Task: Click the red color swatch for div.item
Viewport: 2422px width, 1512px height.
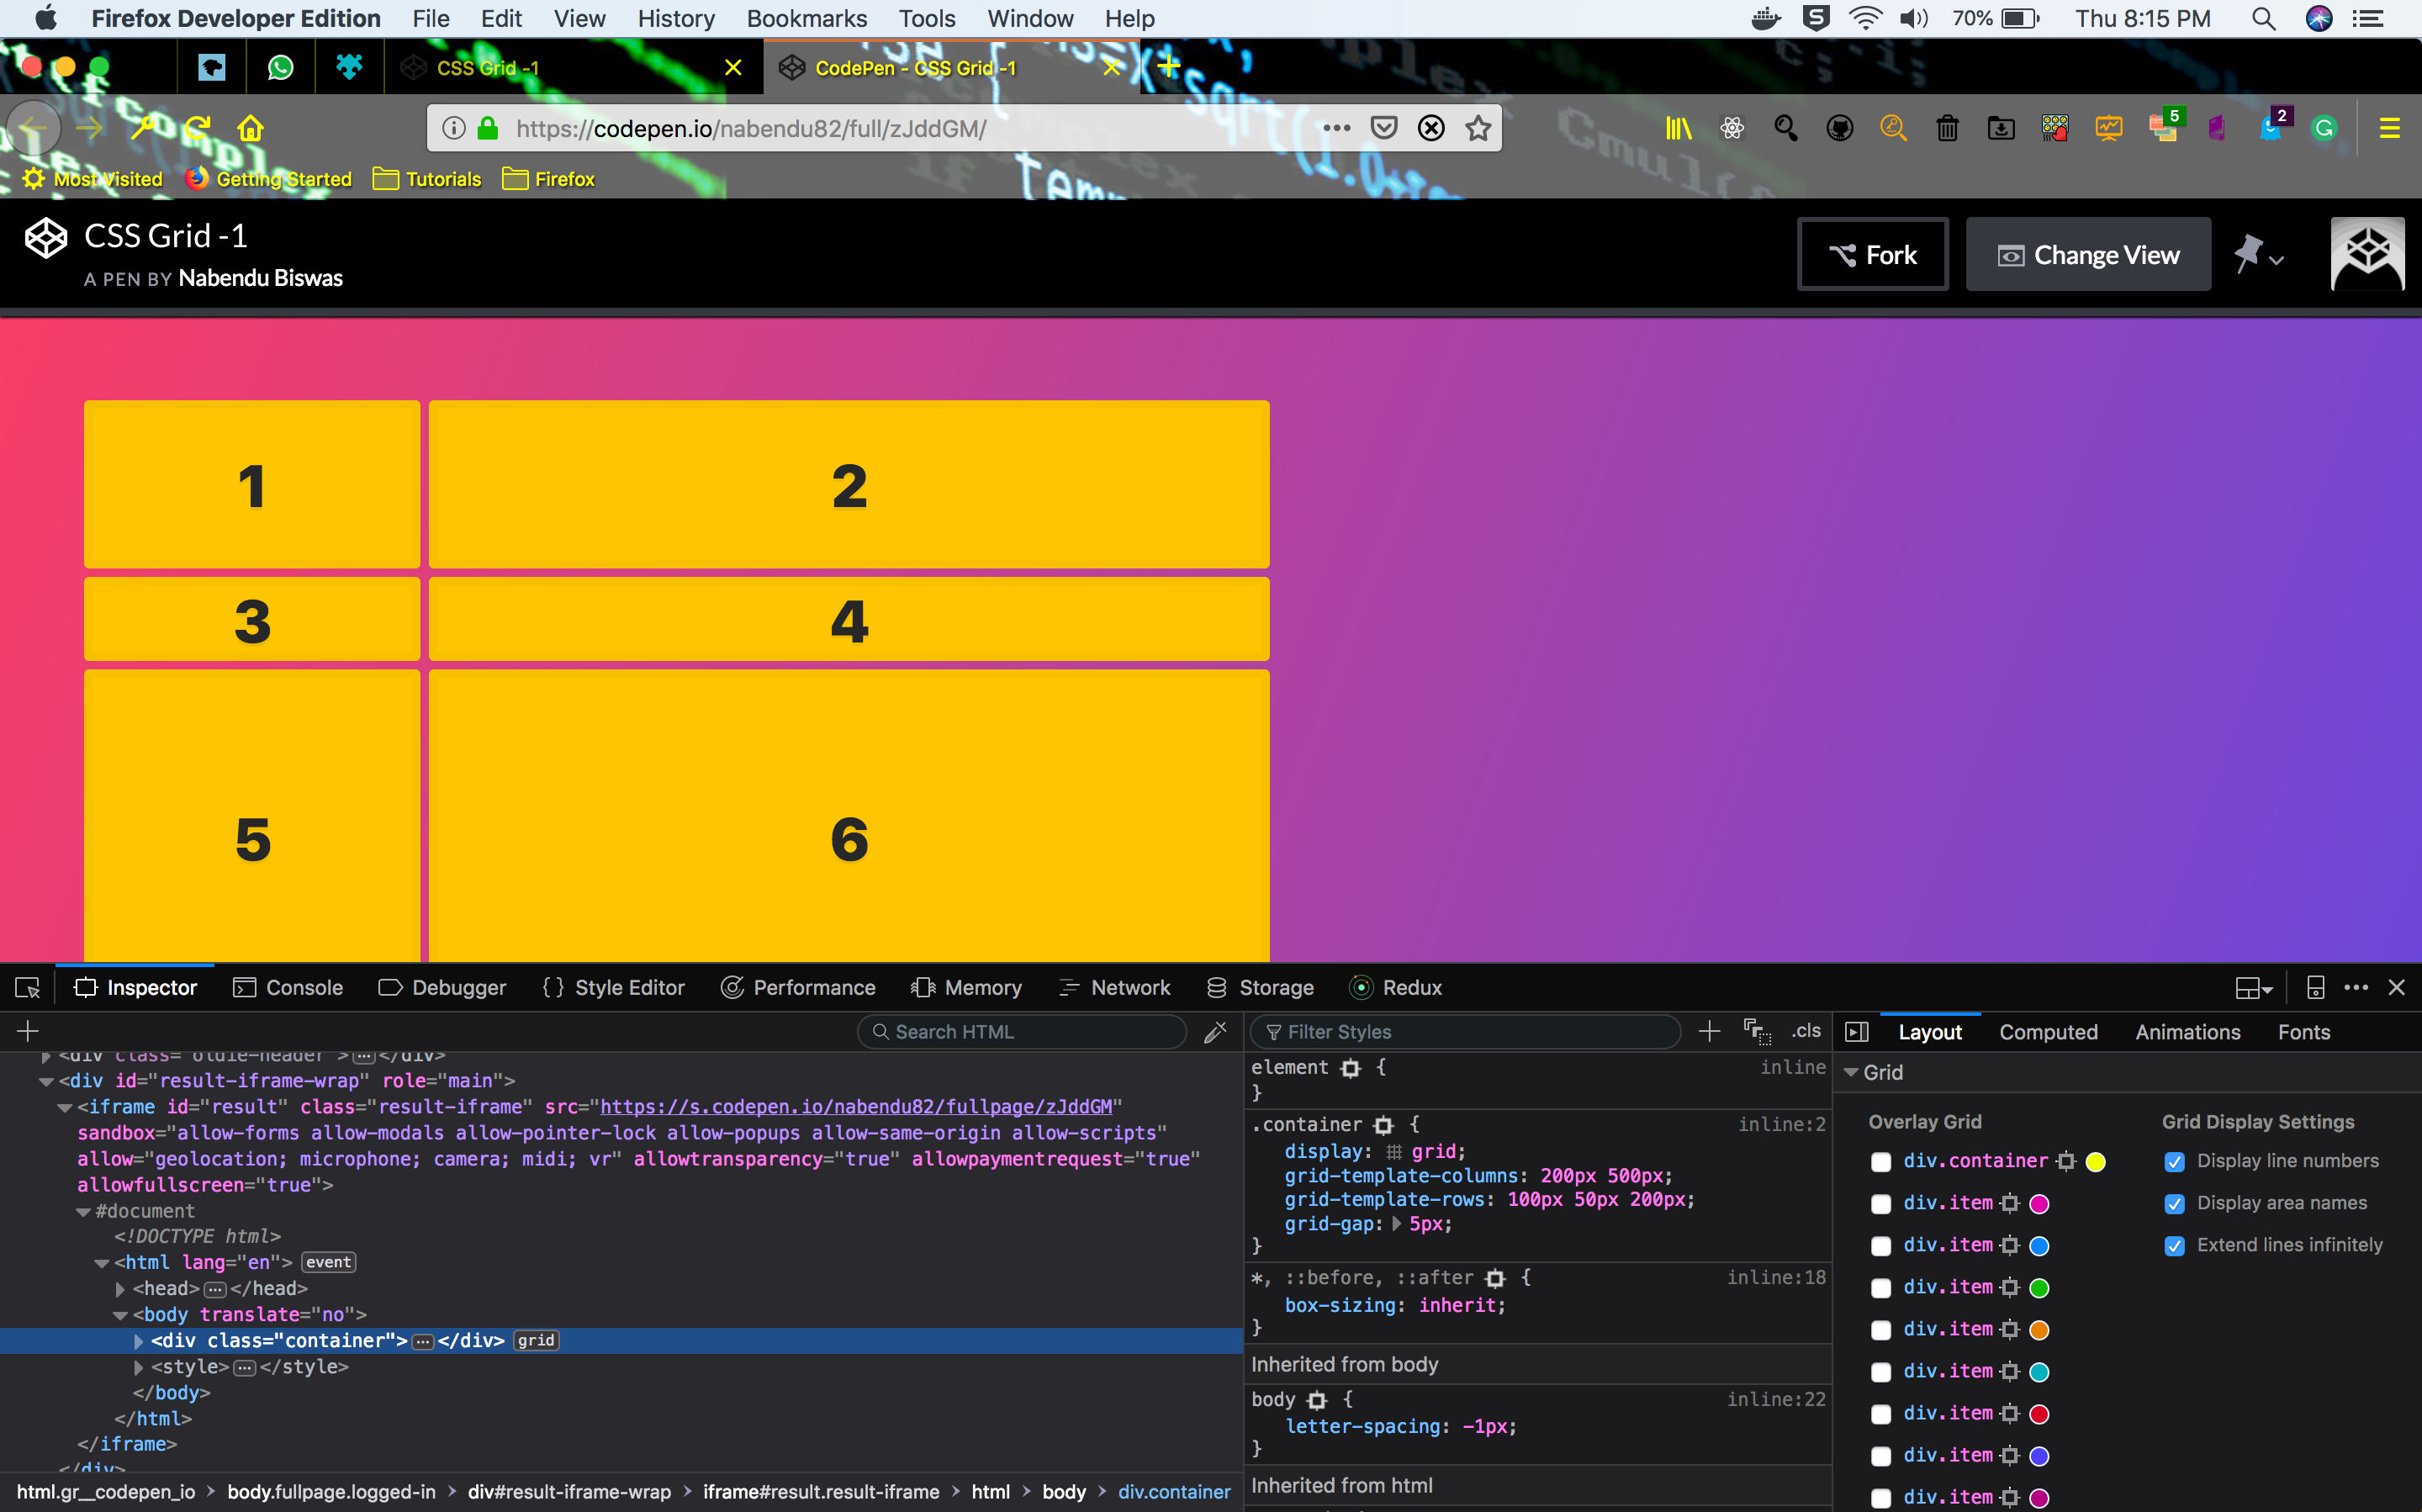Action: tap(2039, 1414)
